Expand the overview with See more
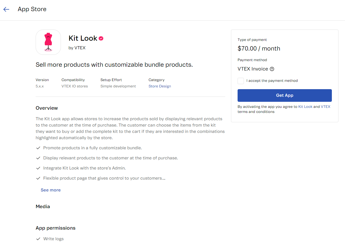 click(51, 190)
